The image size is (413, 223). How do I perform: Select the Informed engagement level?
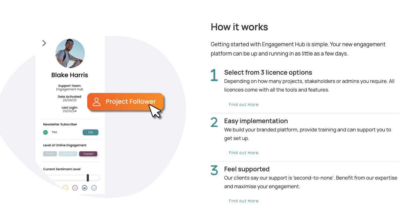(68, 154)
